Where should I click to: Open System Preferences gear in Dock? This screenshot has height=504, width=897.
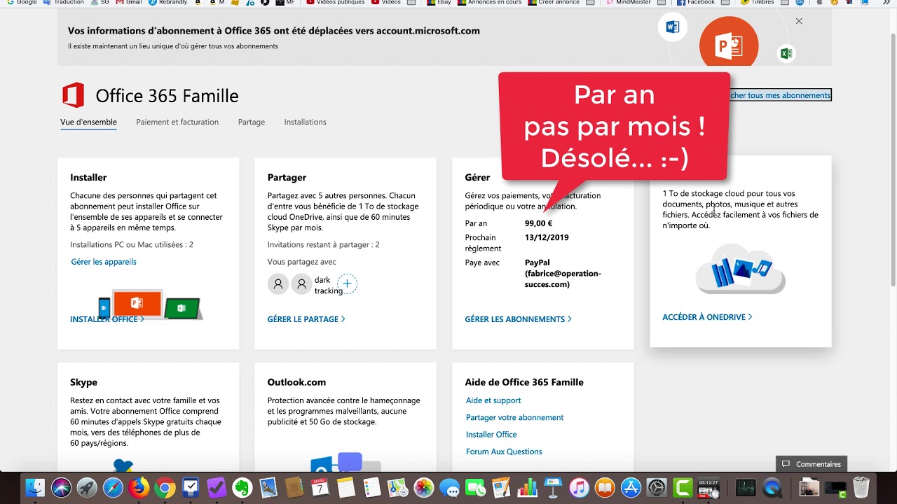coord(657,488)
